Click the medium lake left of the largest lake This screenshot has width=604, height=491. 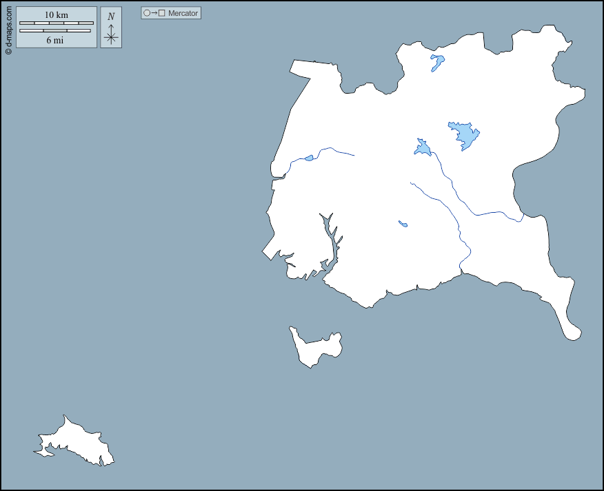[x=422, y=148]
